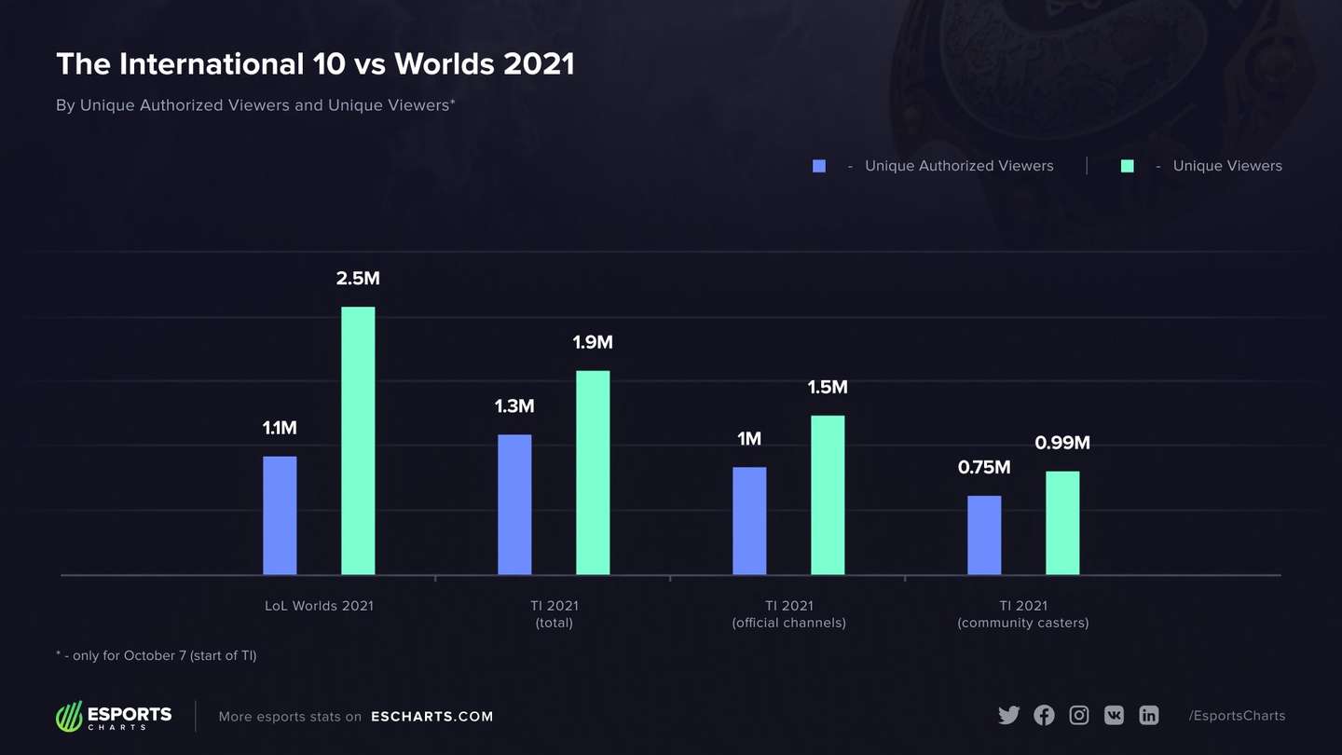1342x755 pixels.
Task: Click the community casters green bar
Action: 1062,523
